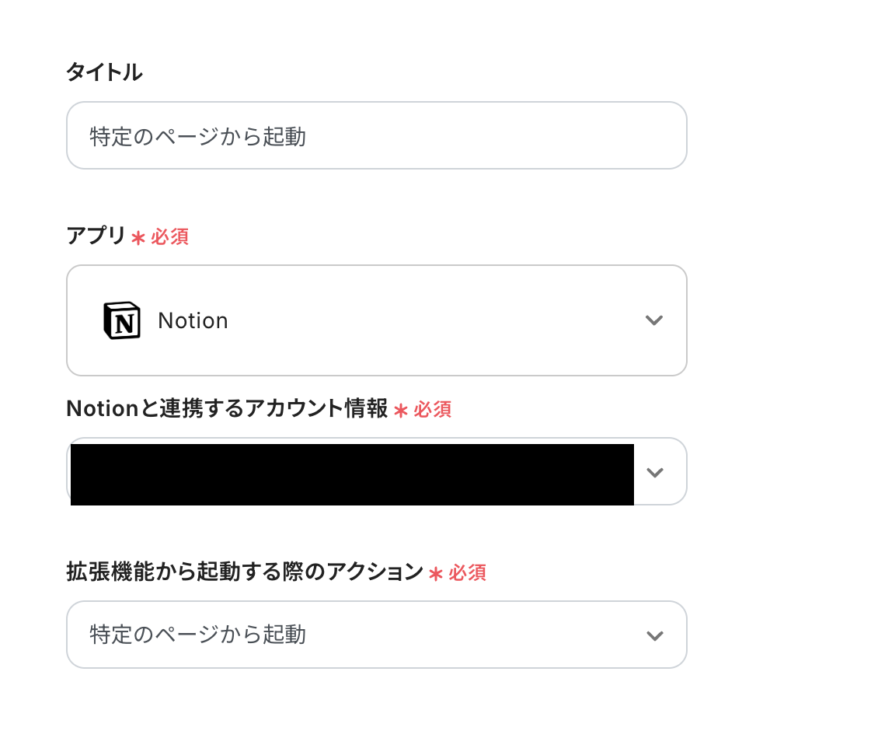Select the Notion text in app selector

193,320
